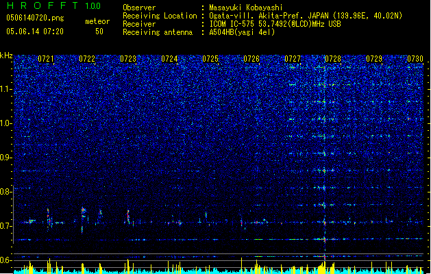Click the date stamp 05.06.14 07:20

(35, 32)
